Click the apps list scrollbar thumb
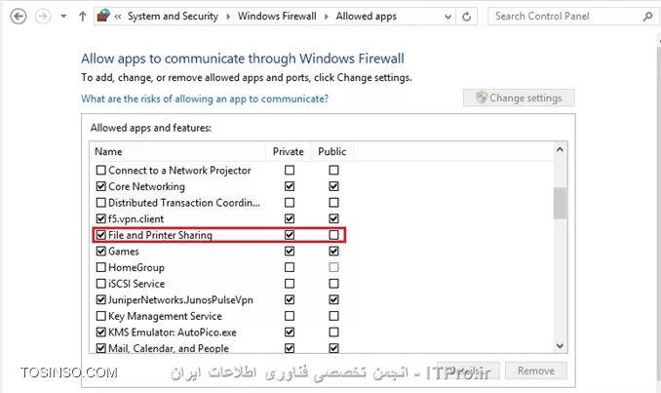Image resolution: width=661 pixels, height=393 pixels. pos(560,203)
